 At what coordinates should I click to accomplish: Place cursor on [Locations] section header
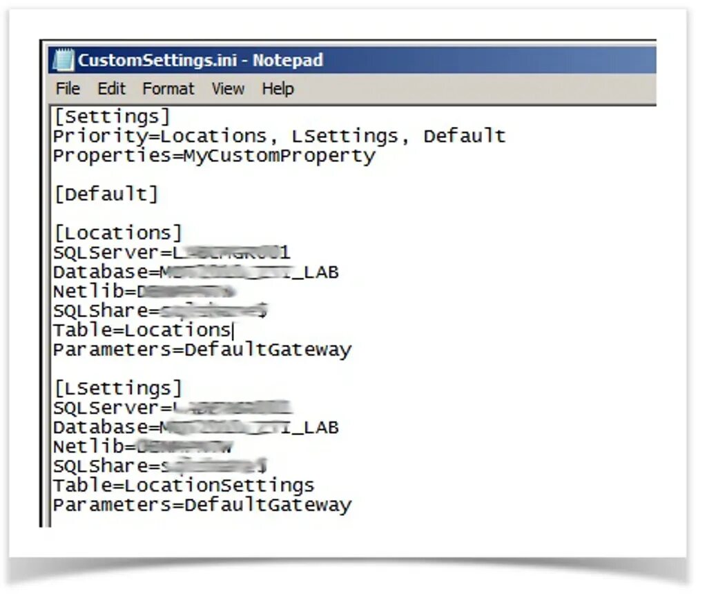click(118, 233)
